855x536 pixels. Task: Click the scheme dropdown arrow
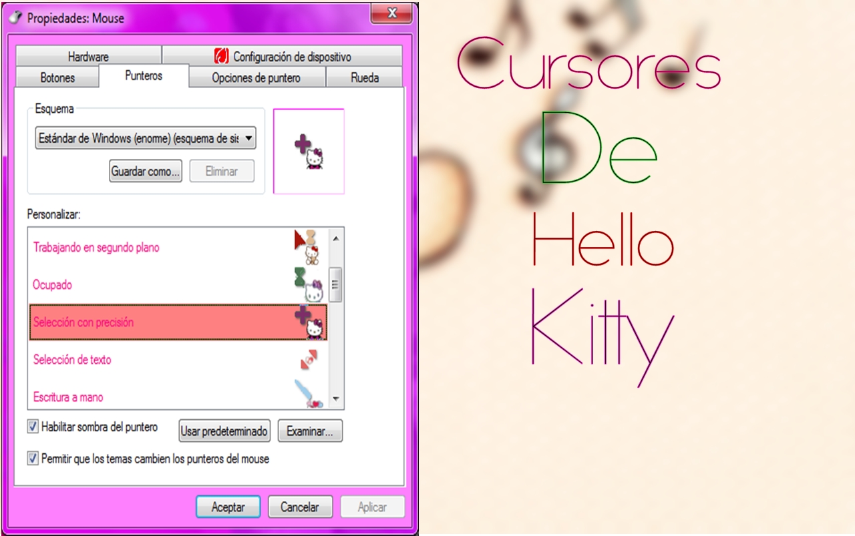point(250,138)
